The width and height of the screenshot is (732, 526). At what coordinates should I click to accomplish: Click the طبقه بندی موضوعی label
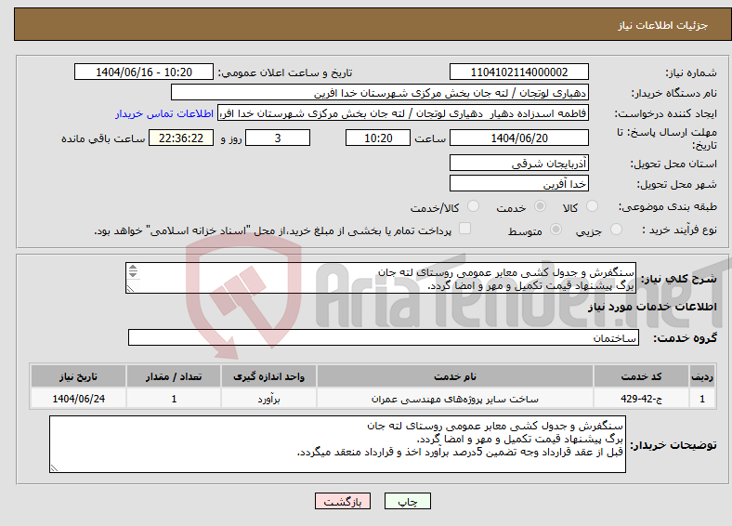tap(668, 206)
